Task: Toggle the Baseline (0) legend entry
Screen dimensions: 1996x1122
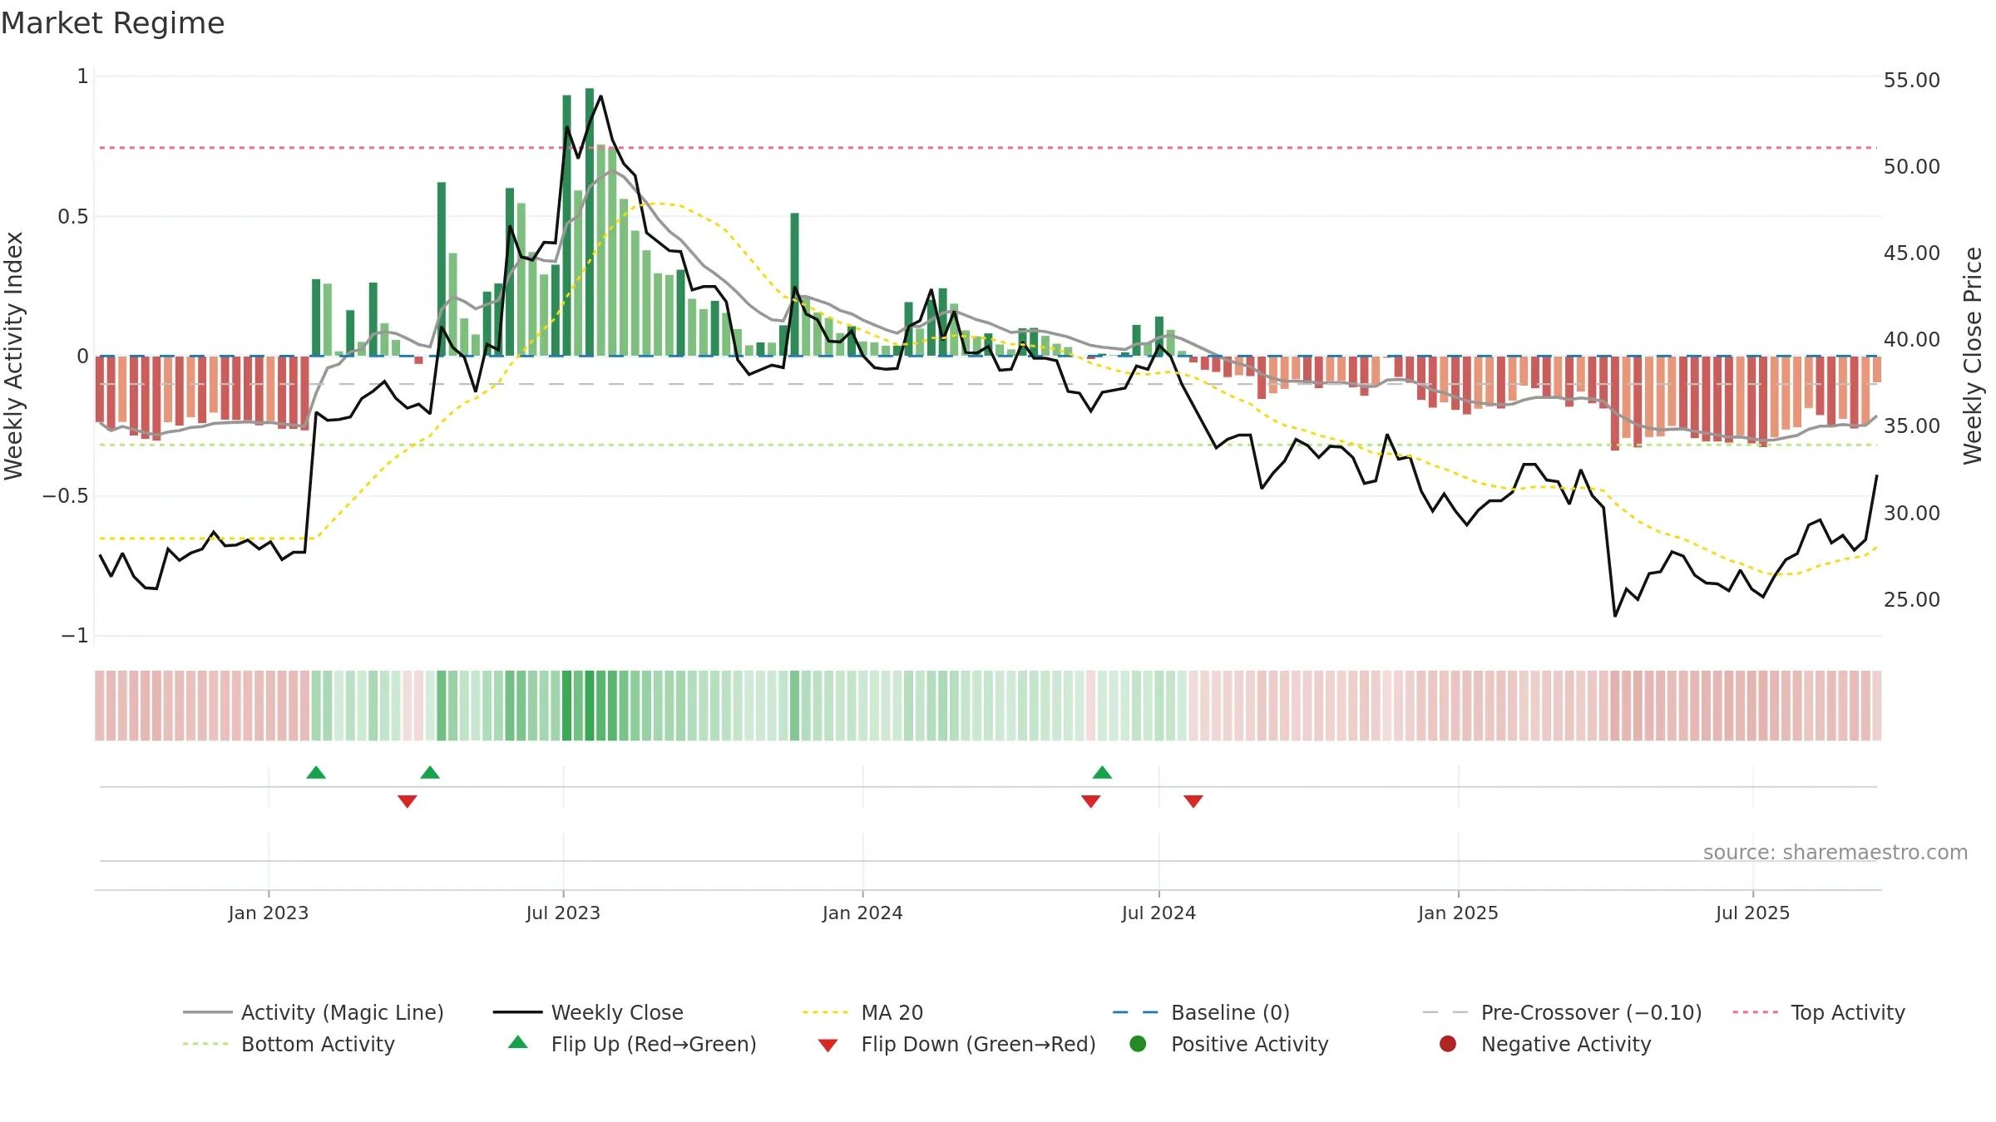Action: pos(1201,1012)
